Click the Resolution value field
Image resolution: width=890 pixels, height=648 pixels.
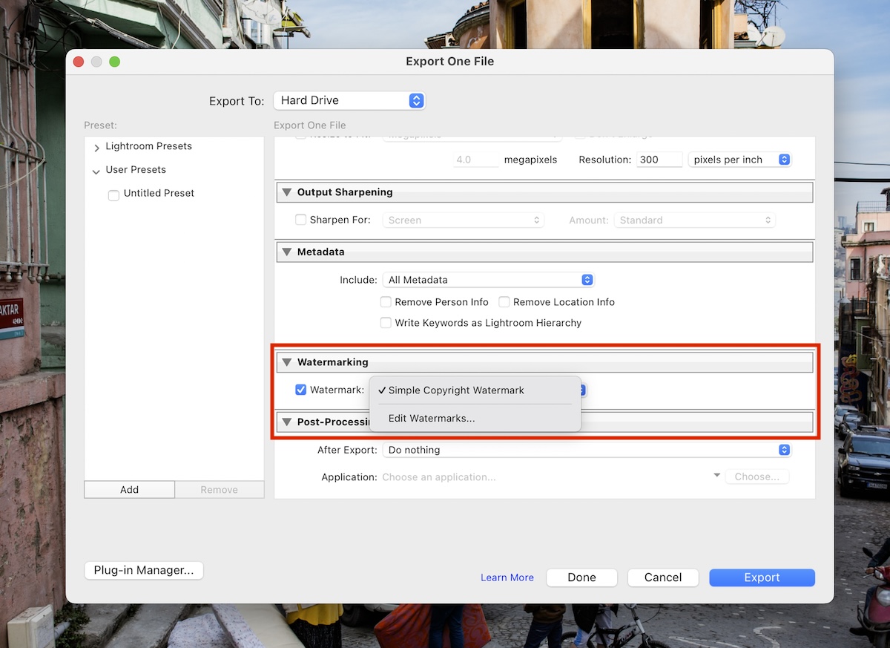click(659, 159)
